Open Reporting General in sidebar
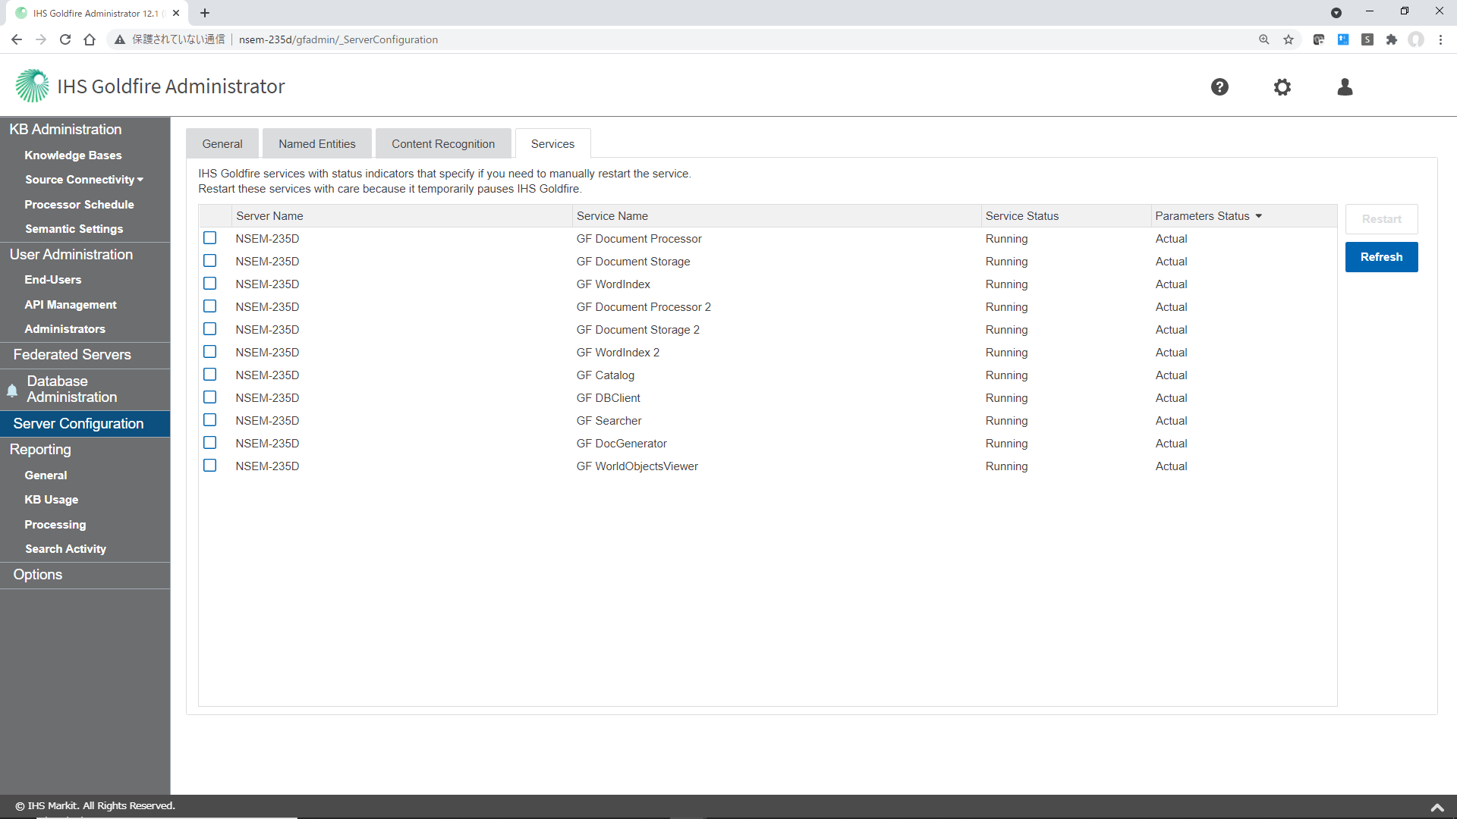The image size is (1457, 819). tap(46, 475)
